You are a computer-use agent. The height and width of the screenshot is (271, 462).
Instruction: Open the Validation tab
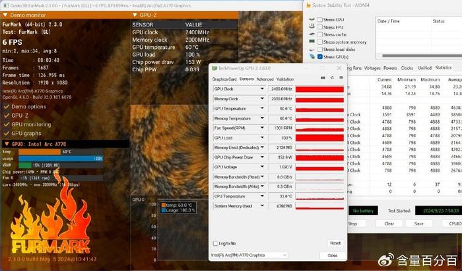(285, 79)
